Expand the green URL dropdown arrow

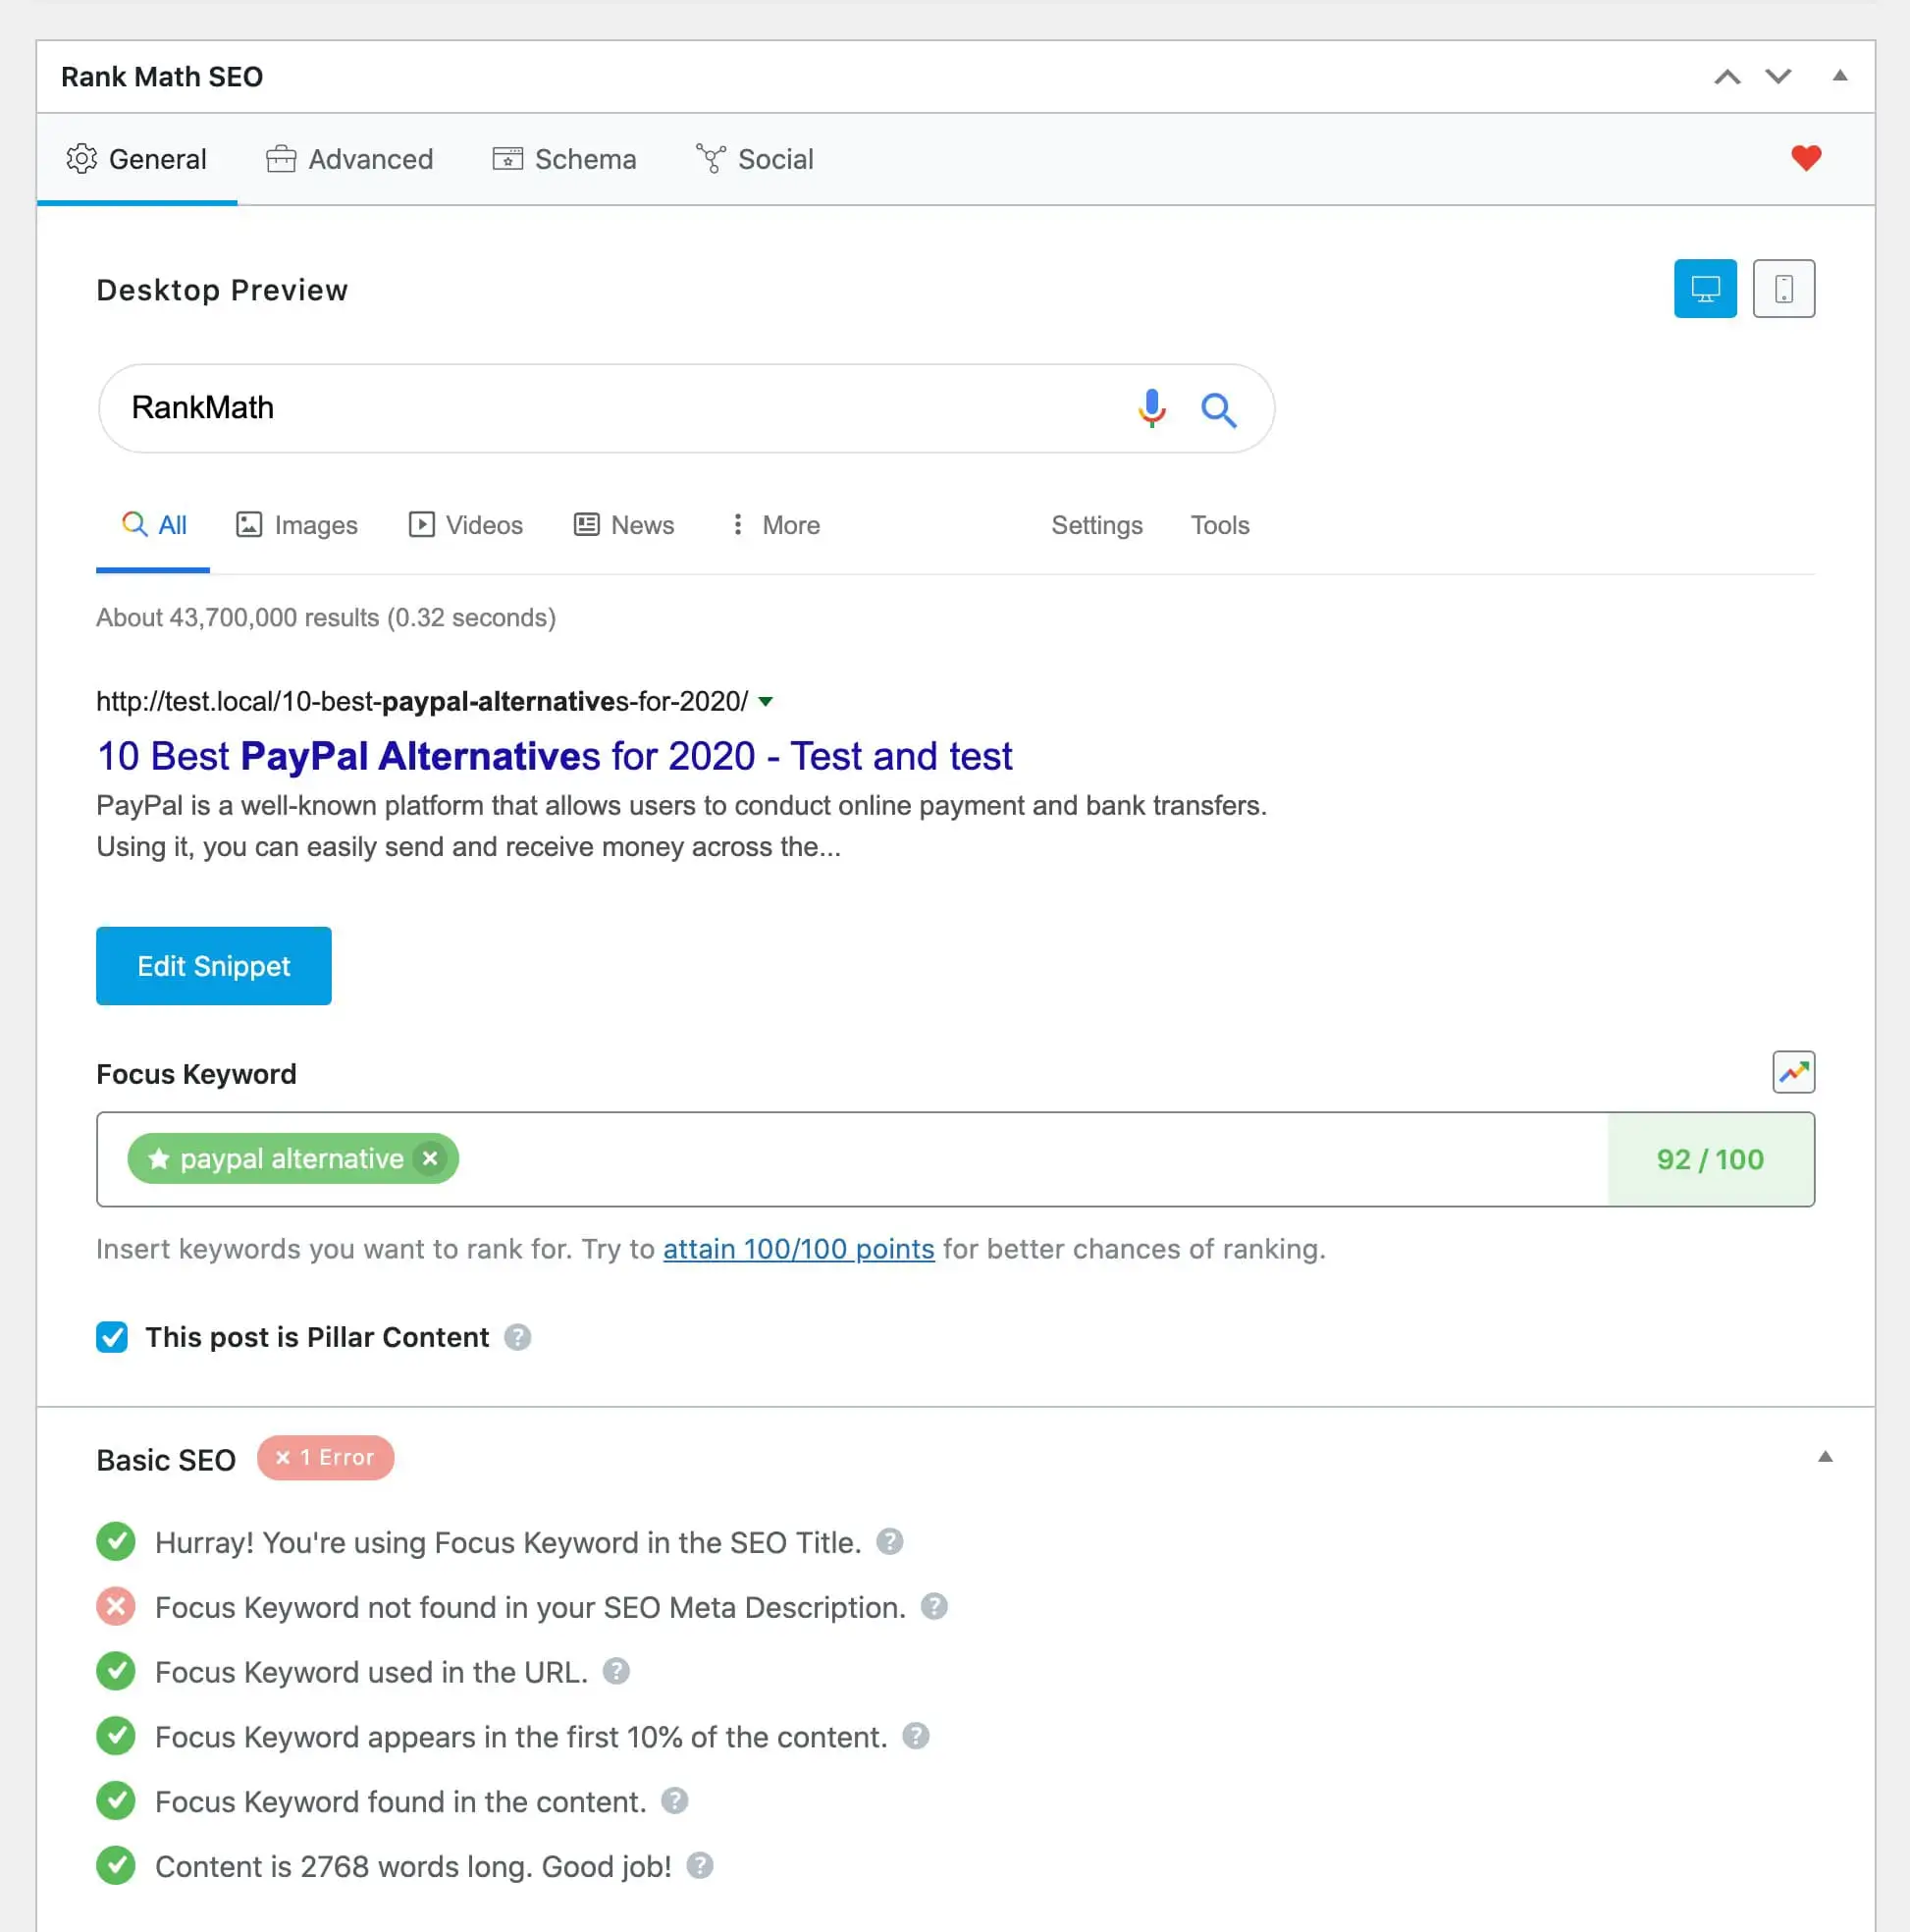point(765,701)
